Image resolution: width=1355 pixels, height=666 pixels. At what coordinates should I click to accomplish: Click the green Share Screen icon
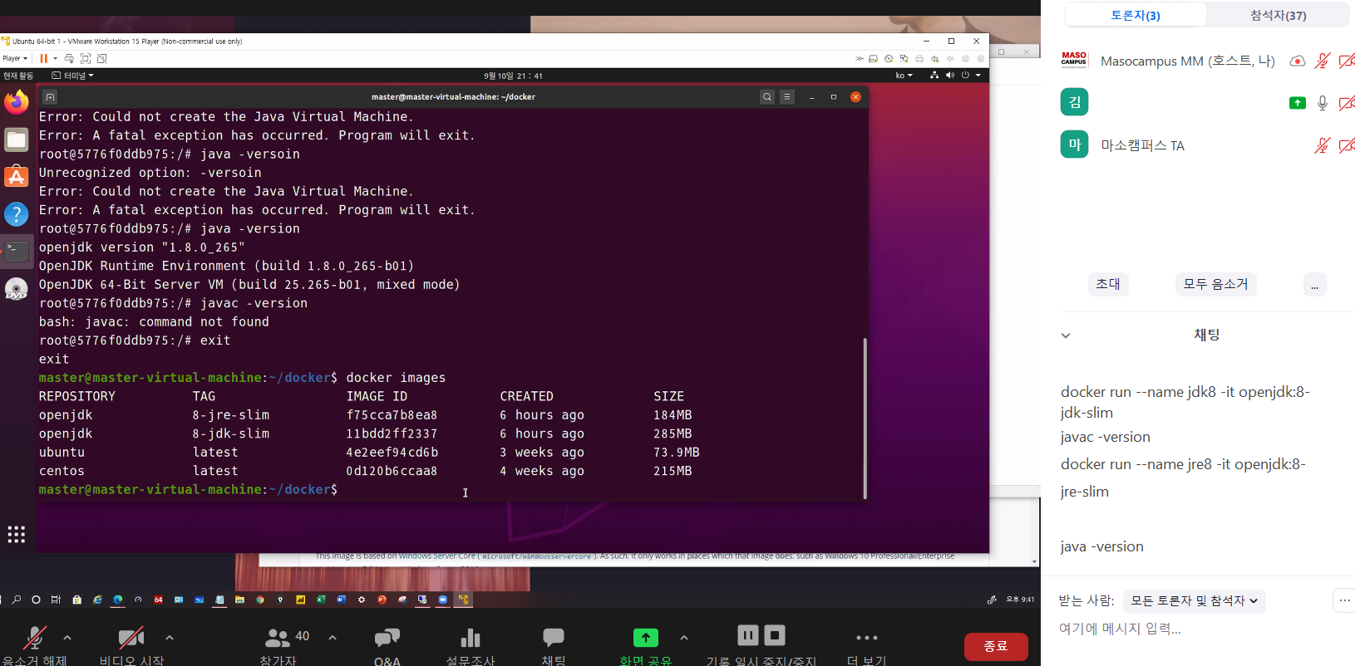(x=645, y=638)
